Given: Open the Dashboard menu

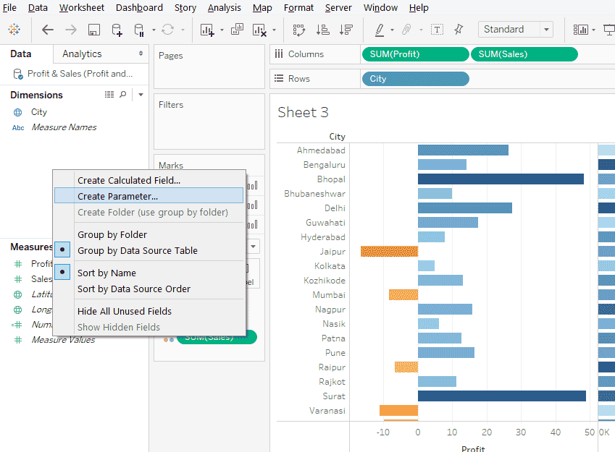Looking at the screenshot, I should 139,8.
